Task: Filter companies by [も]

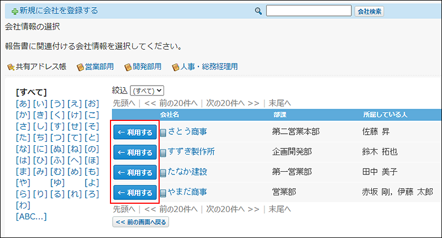Action: pos(92,171)
